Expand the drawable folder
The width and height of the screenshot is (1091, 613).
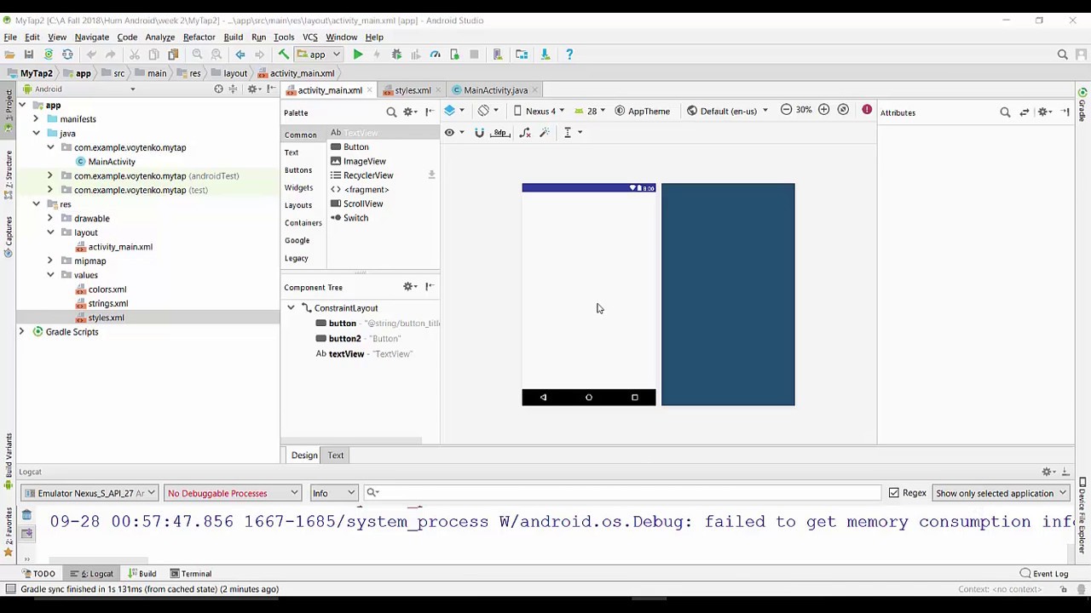pyautogui.click(x=49, y=218)
